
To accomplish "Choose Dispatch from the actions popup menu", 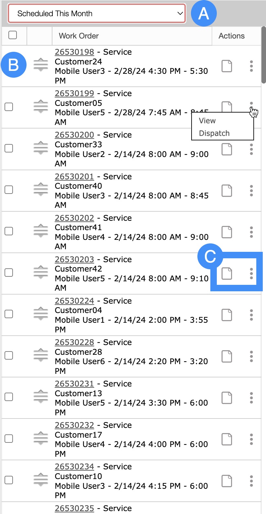I will point(214,133).
